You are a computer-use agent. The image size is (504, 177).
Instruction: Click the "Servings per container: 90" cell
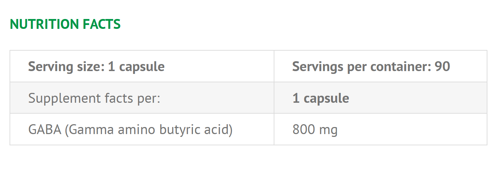point(371,67)
